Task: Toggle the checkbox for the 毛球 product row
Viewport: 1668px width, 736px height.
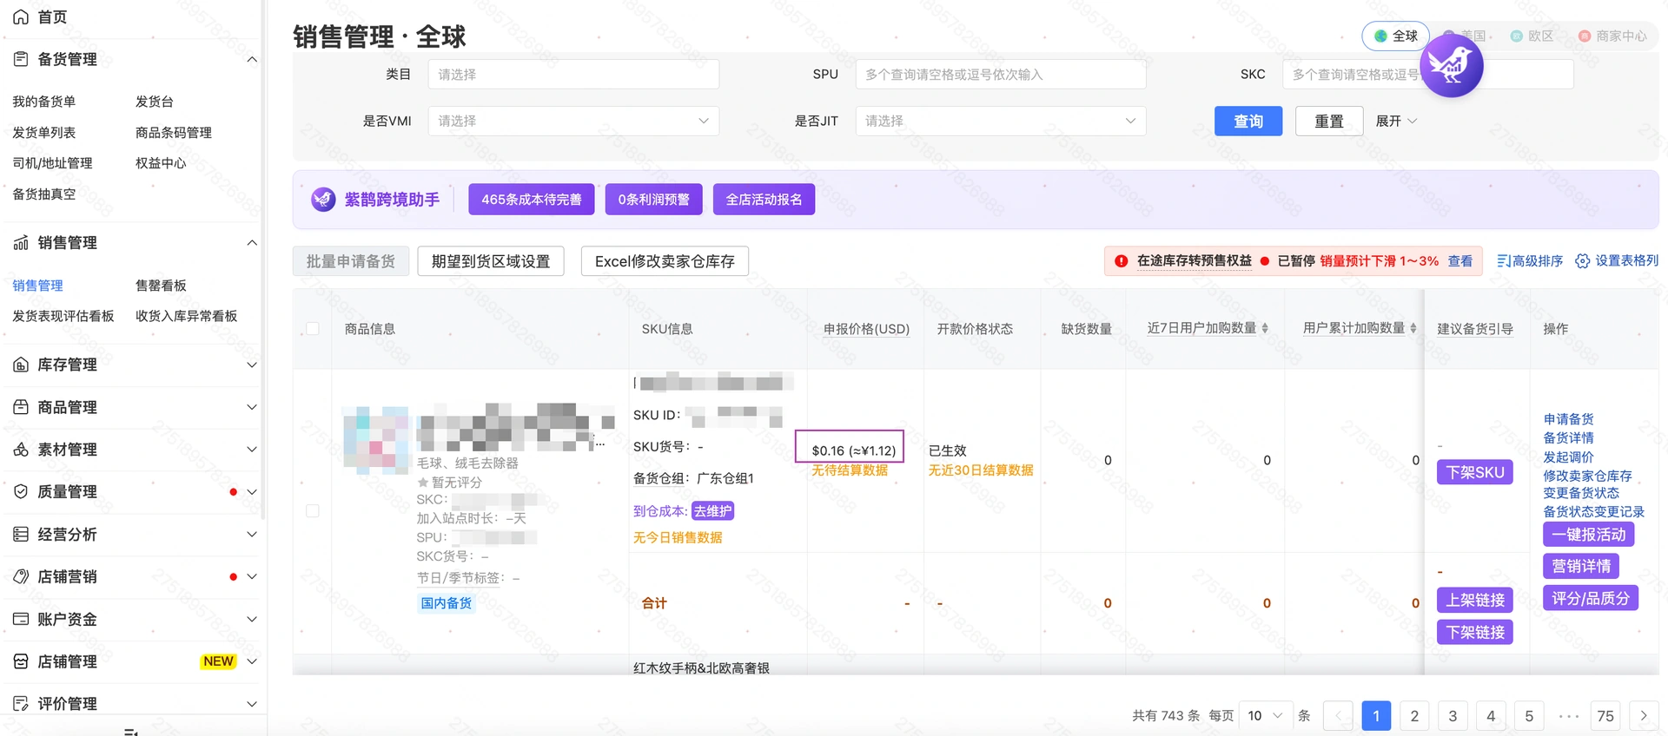Action: click(313, 510)
